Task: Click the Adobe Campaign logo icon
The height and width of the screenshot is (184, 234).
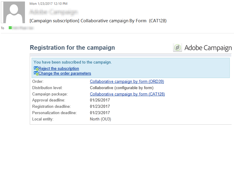Action: pyautogui.click(x=177, y=48)
